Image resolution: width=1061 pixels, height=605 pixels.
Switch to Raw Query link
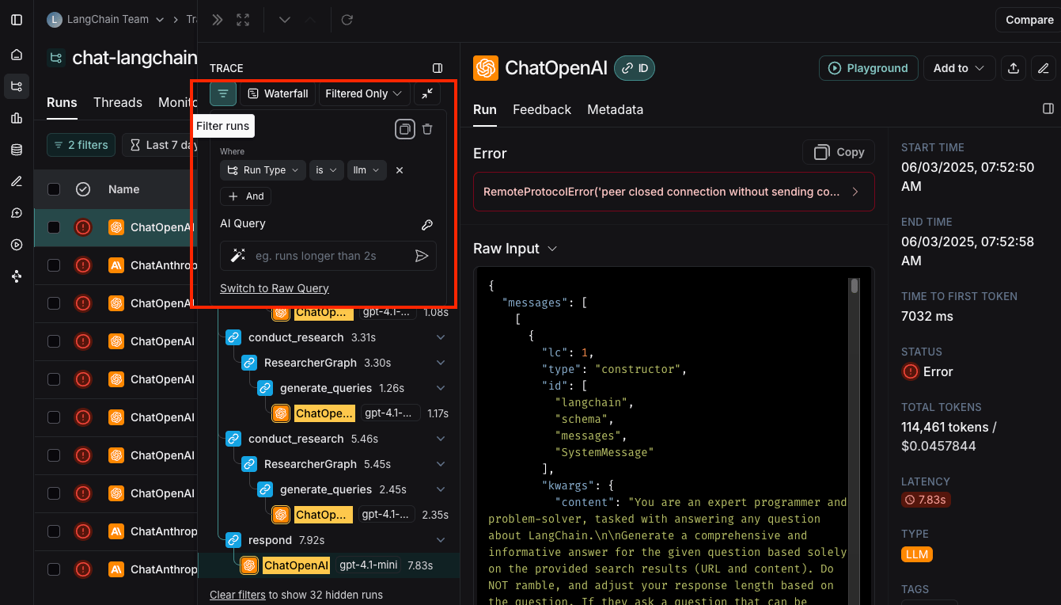(x=274, y=288)
